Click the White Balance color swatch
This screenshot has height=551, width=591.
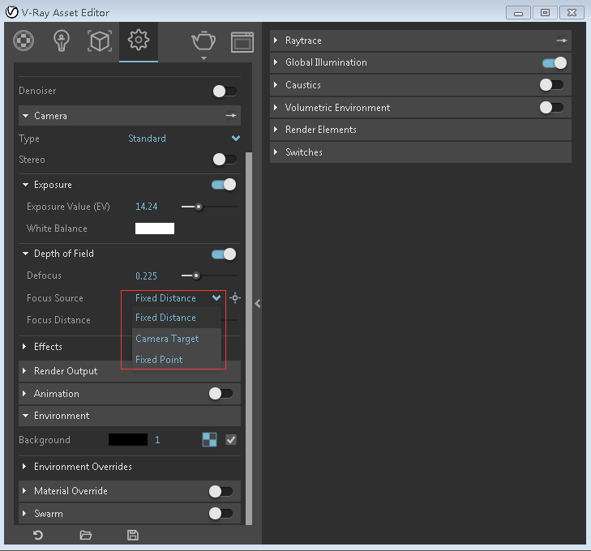155,229
